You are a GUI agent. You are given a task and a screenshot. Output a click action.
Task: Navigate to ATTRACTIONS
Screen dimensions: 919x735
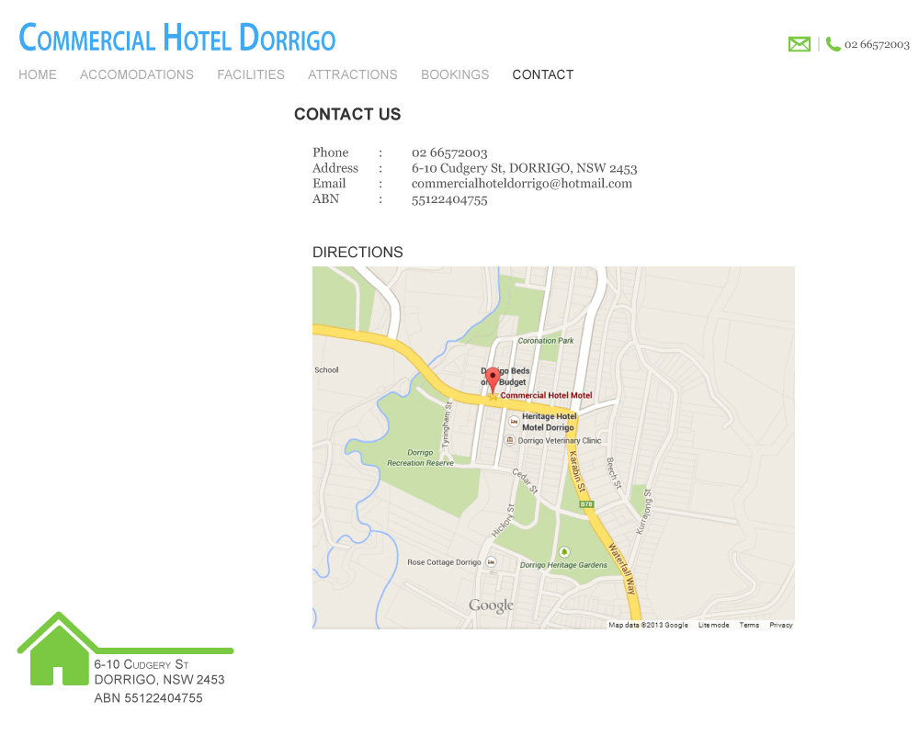click(353, 75)
